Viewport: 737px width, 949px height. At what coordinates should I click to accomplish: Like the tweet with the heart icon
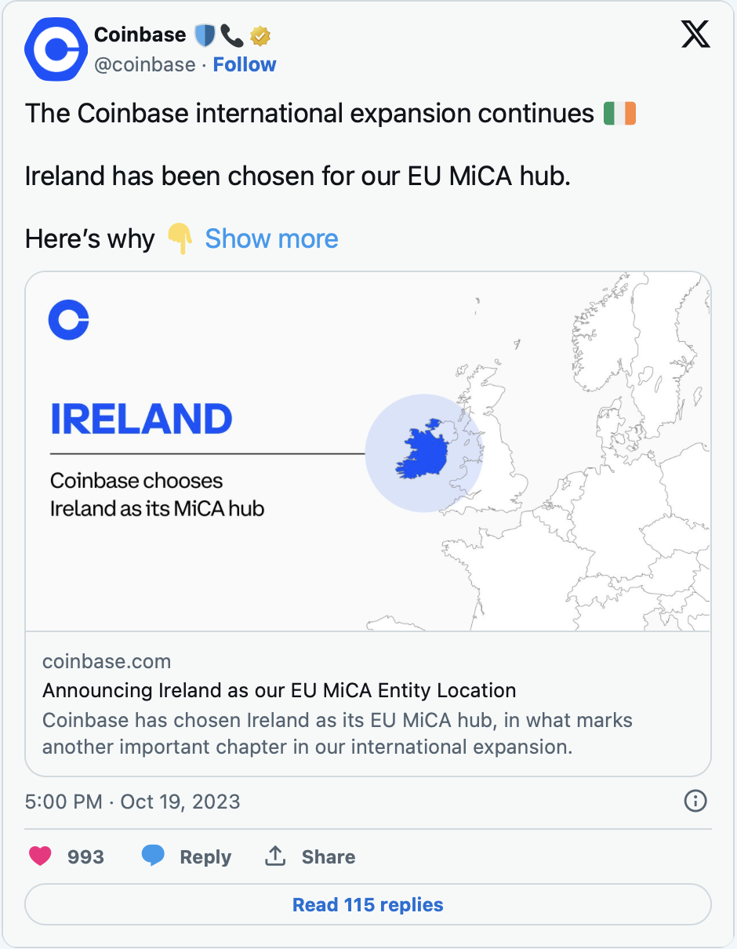pyautogui.click(x=40, y=856)
